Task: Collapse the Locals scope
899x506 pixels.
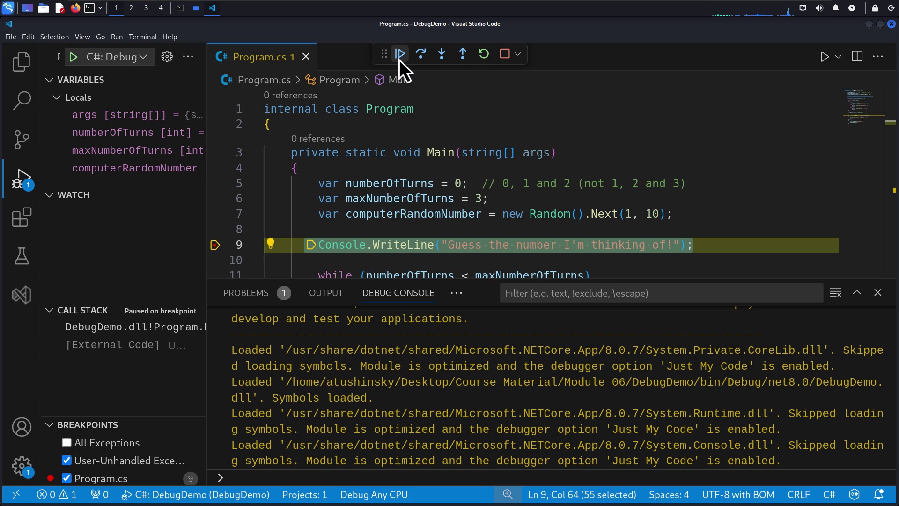Action: (x=78, y=97)
